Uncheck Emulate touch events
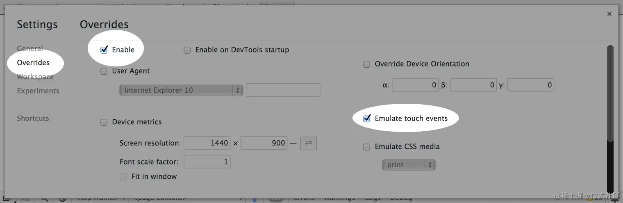The height and width of the screenshot is (203, 623). point(367,119)
